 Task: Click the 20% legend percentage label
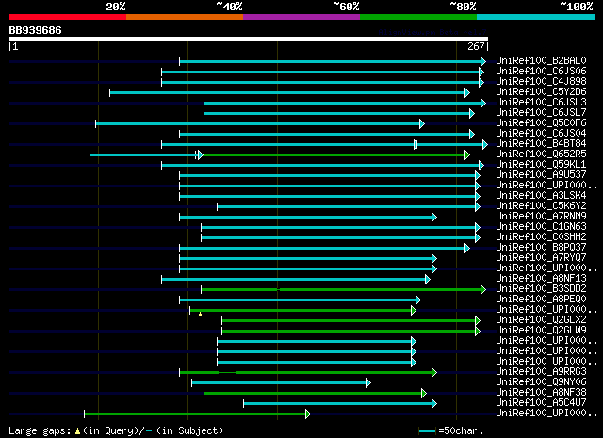pyautogui.click(x=116, y=7)
